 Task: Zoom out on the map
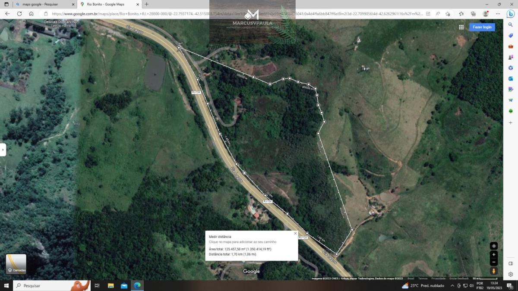click(x=494, y=262)
